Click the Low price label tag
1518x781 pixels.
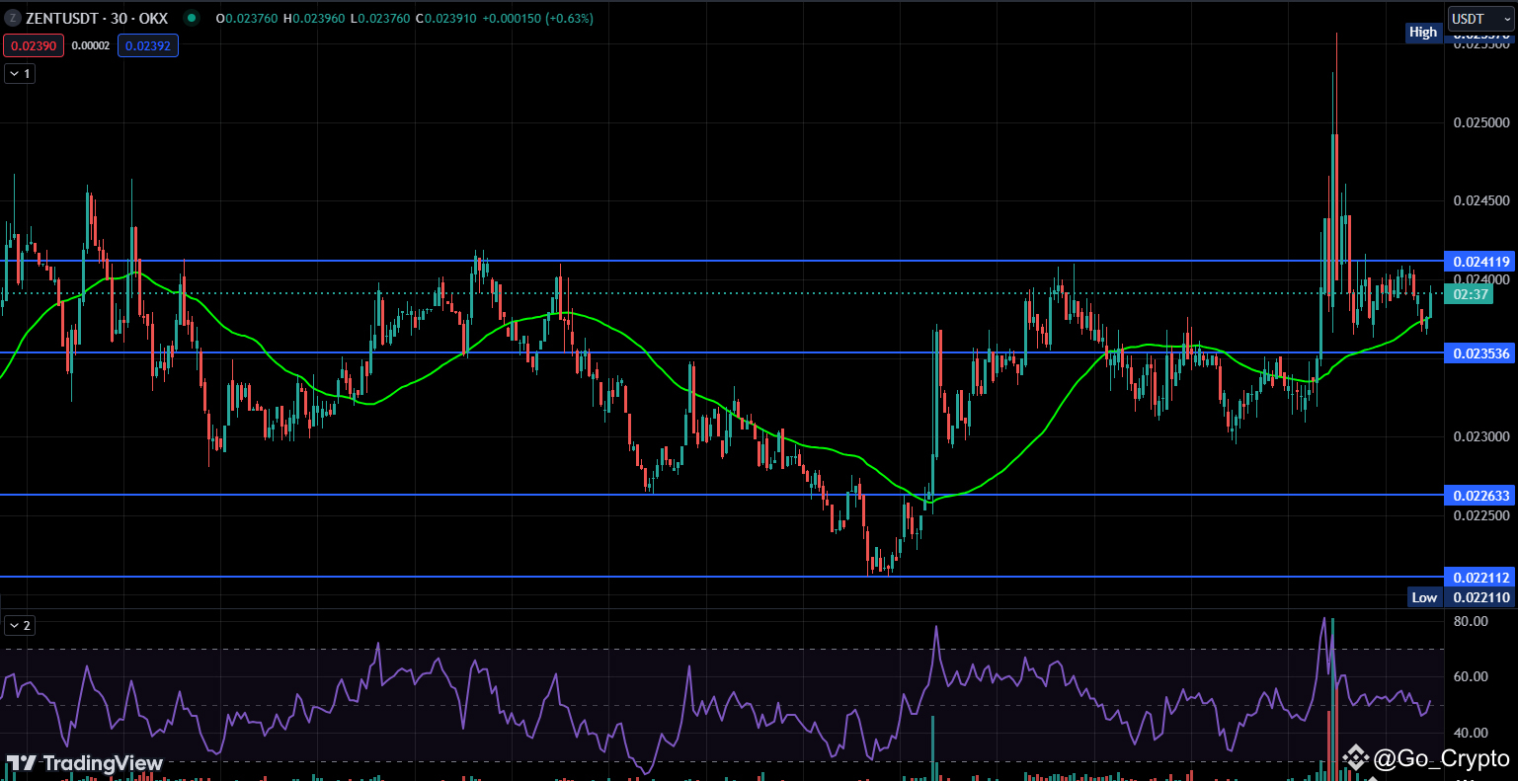[1424, 597]
